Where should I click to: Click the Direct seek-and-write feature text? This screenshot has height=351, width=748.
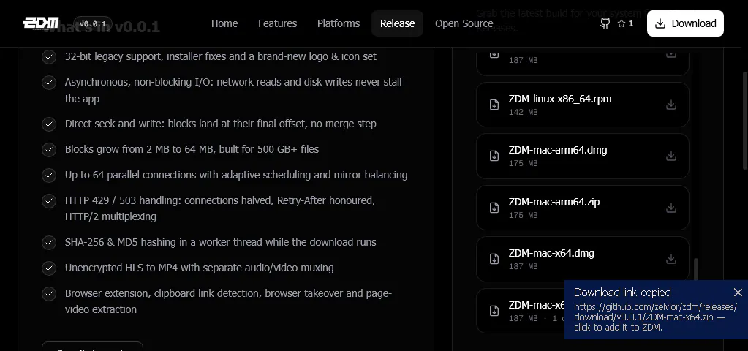coord(220,124)
